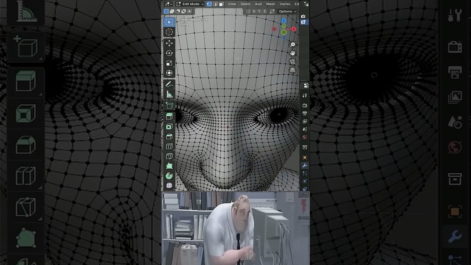Open the Modifiers wrench tab
471x265 pixels.
[x=305, y=165]
